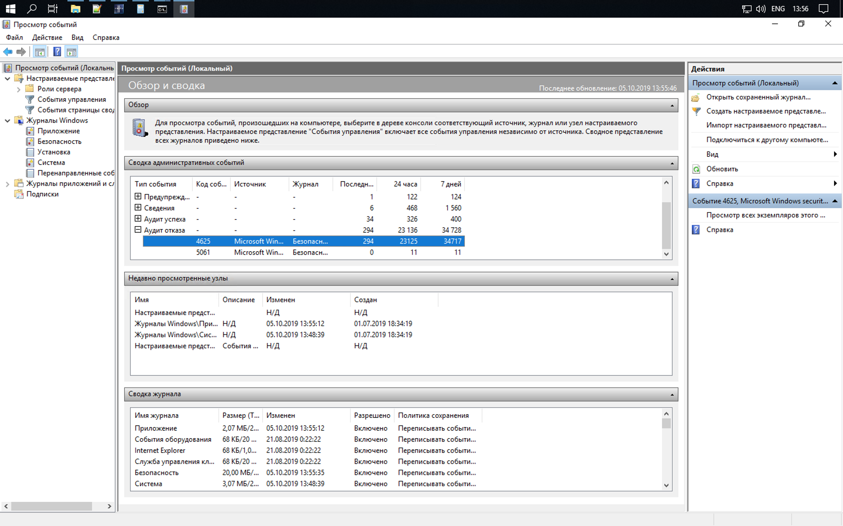Viewport: 843px width, 526px height.
Task: Click ENG language indicator in tray
Action: tap(778, 9)
